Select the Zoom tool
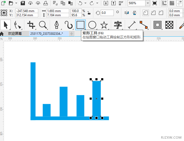 tap(43, 25)
